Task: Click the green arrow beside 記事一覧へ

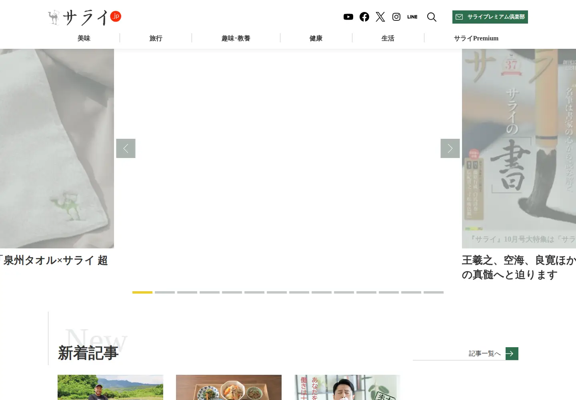Action: 512,354
